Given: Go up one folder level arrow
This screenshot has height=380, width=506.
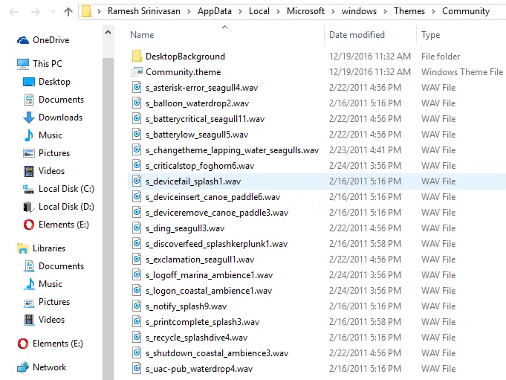Looking at the screenshot, I should [68, 12].
